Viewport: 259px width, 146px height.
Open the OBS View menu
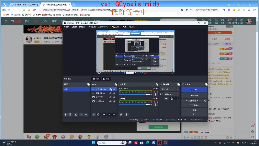coord(82,27)
